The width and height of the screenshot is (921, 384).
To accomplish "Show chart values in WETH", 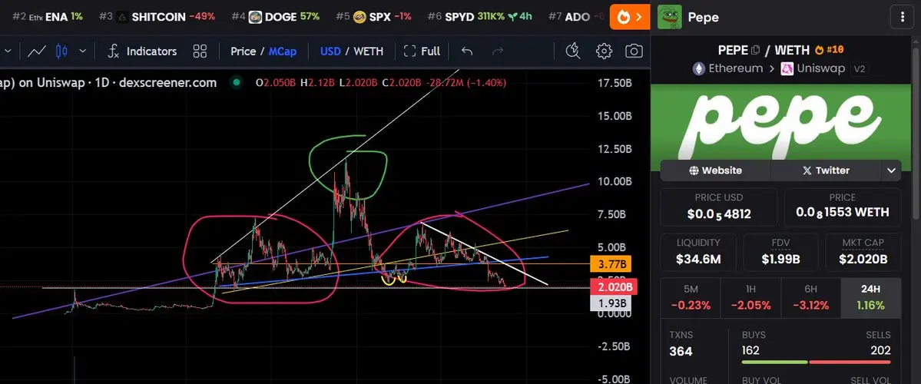I will click(368, 51).
